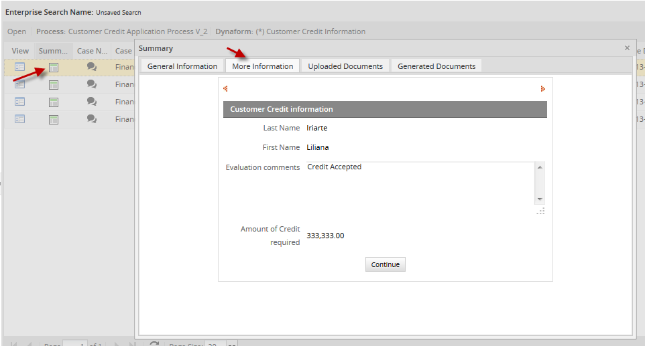Click the scroll-up arrow in Evaluation comments

[x=540, y=167]
